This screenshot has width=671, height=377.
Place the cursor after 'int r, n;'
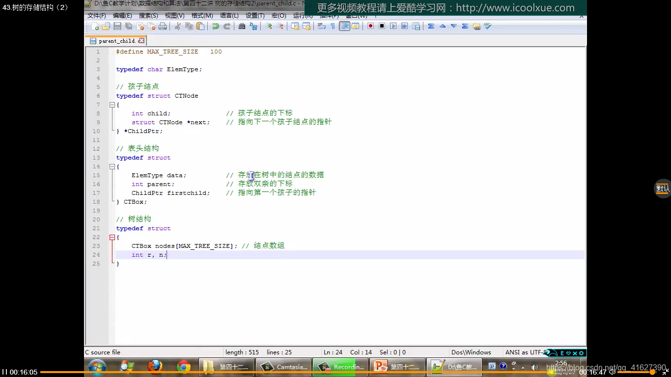(x=168, y=255)
